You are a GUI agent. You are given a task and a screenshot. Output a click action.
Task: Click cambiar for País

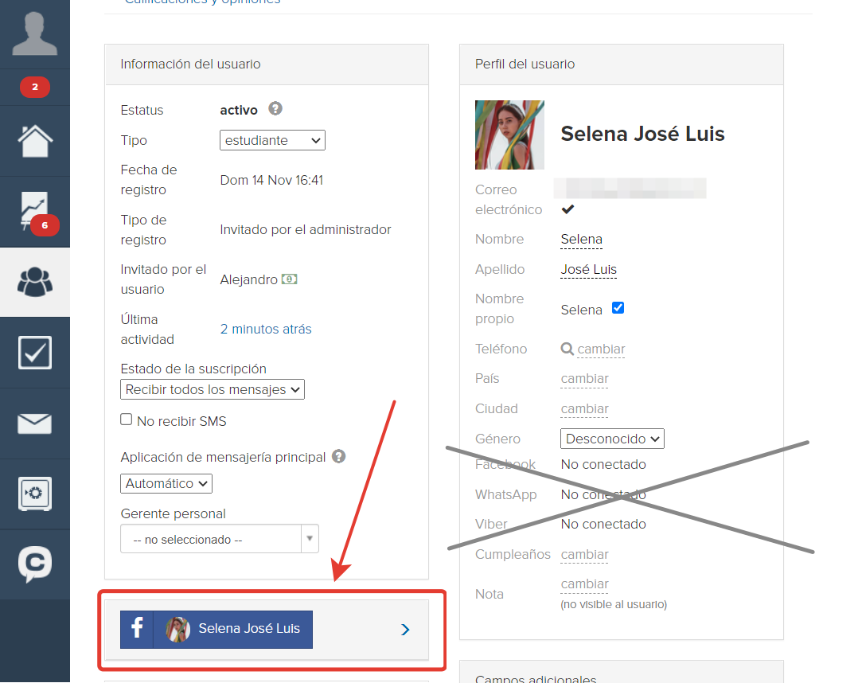point(585,379)
